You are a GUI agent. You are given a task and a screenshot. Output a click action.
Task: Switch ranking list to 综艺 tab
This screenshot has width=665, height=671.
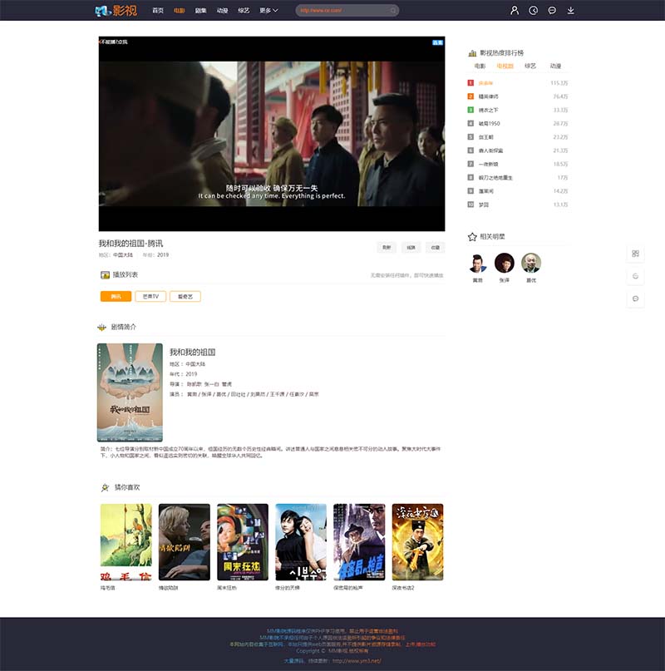tap(530, 66)
